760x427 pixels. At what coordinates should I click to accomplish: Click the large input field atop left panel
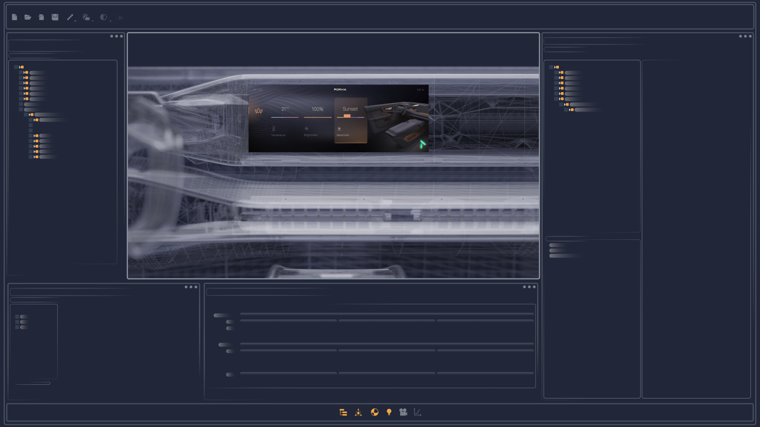(47, 45)
